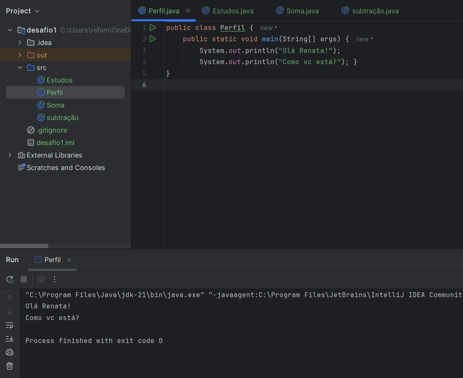This screenshot has width=463, height=378.
Task: Toggle scroll to end of console output
Action: click(10, 339)
